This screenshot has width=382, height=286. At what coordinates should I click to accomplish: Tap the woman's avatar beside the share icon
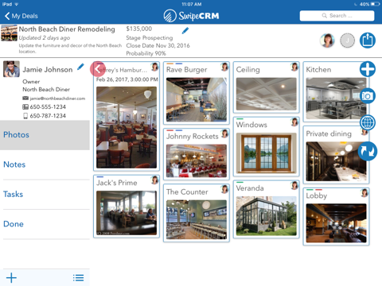[x=327, y=41]
